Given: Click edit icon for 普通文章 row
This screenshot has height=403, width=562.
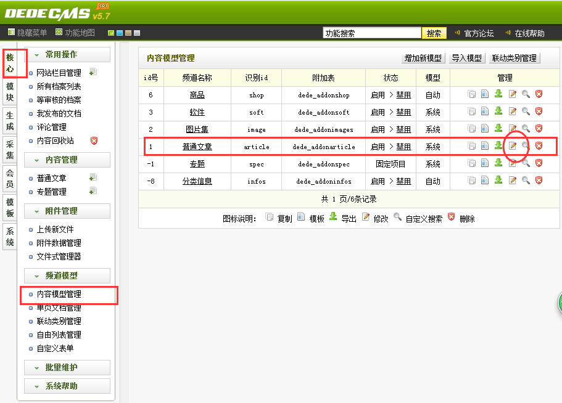Looking at the screenshot, I should point(512,146).
